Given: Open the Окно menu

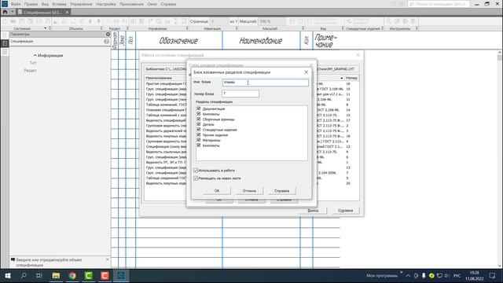Looking at the screenshot, I should pyautogui.click(x=152, y=4).
